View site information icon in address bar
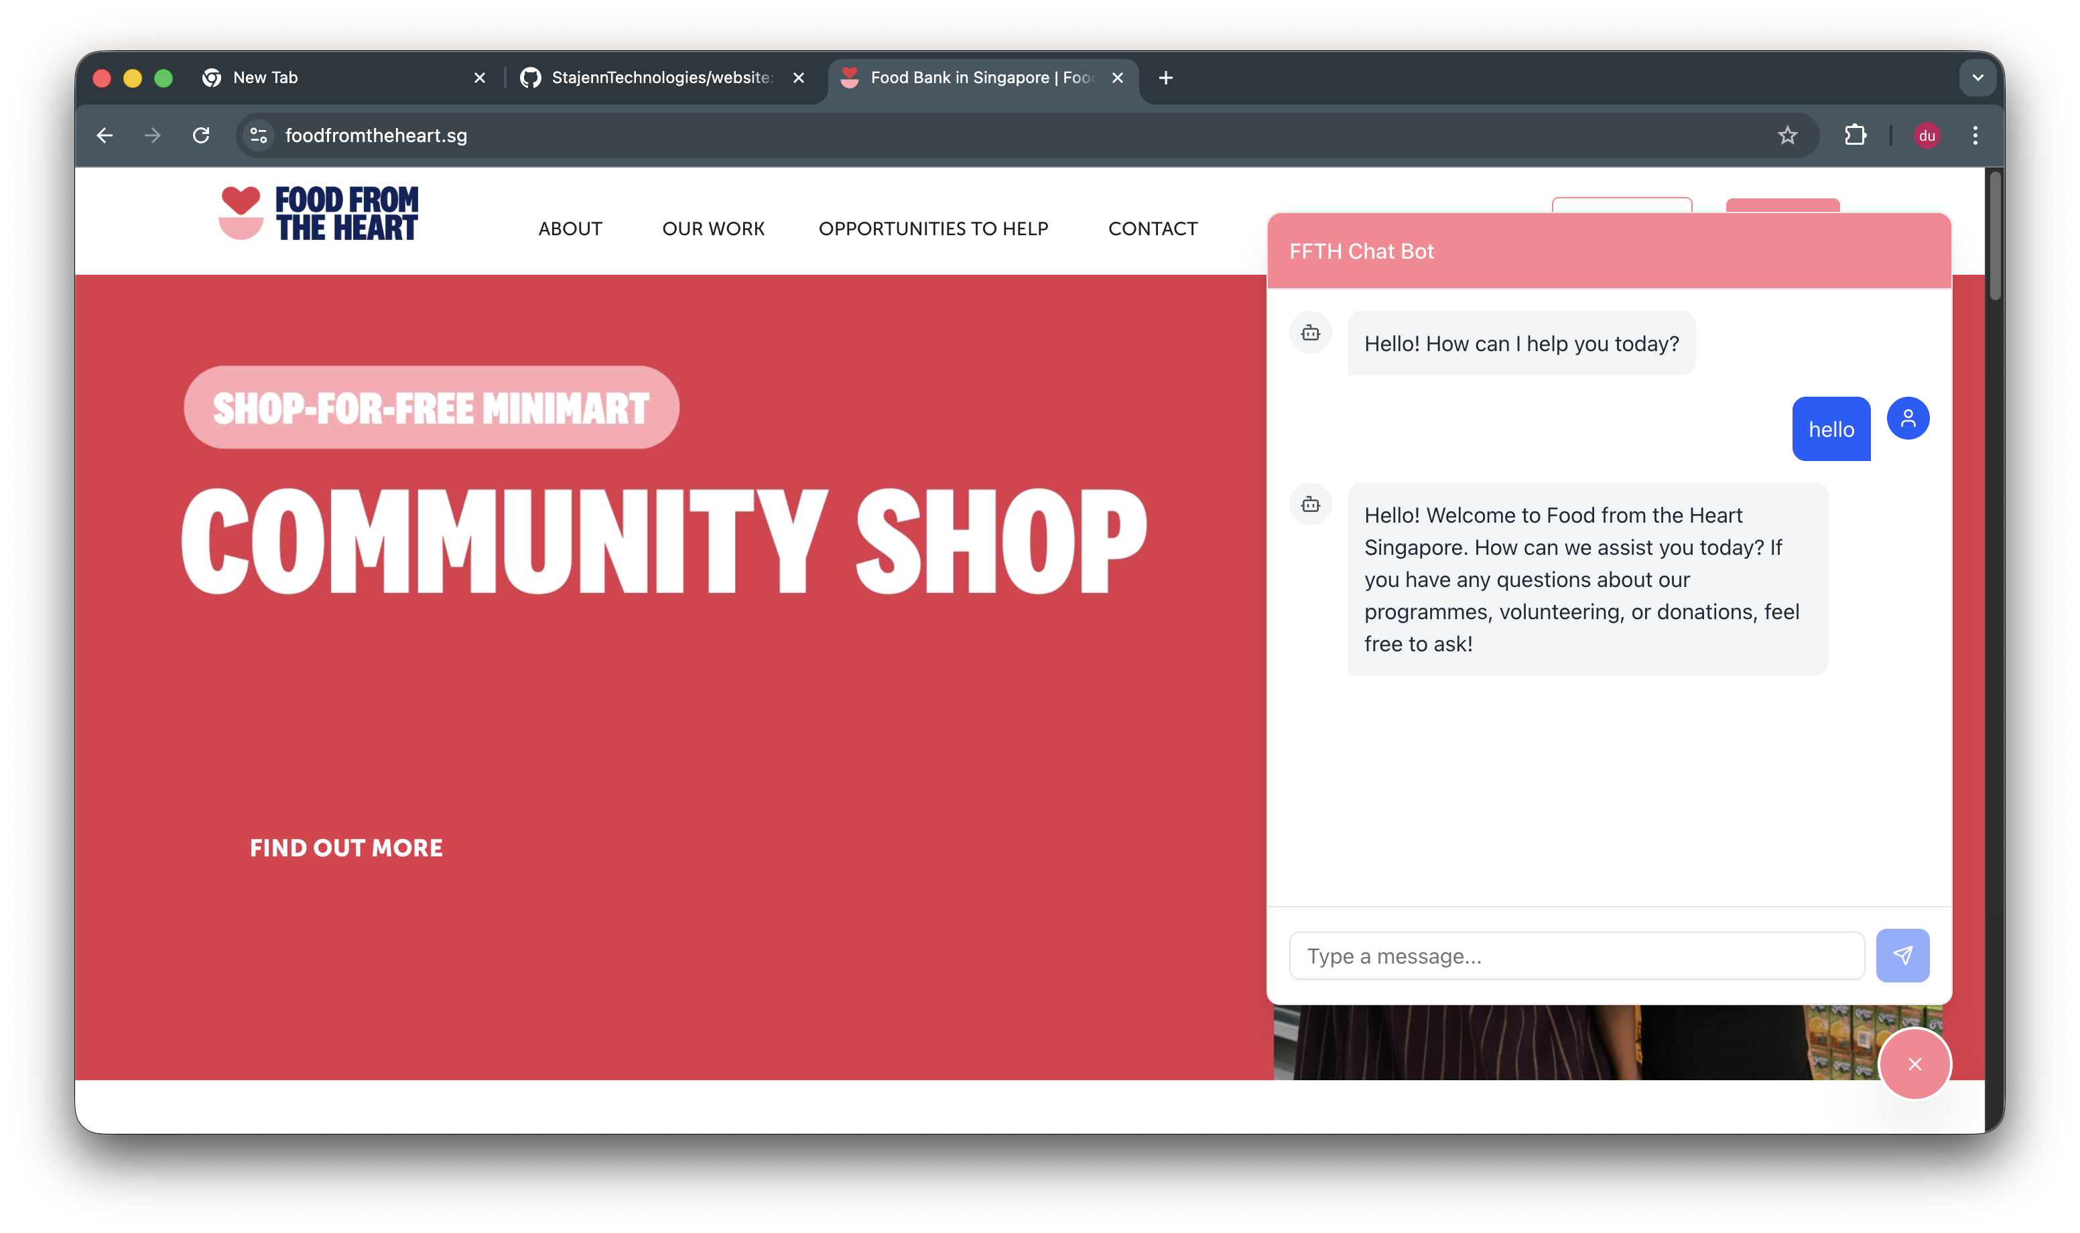2080x1233 pixels. click(259, 135)
